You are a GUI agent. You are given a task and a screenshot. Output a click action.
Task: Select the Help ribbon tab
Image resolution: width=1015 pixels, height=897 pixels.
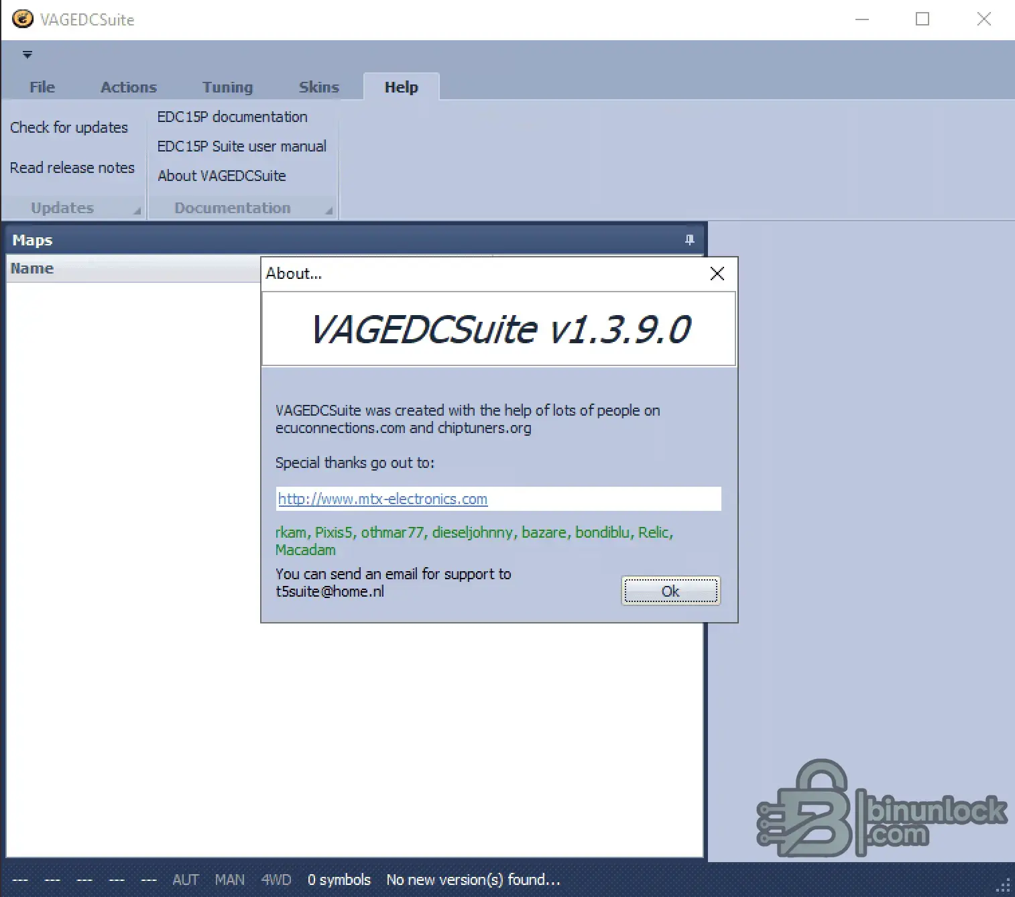click(401, 87)
